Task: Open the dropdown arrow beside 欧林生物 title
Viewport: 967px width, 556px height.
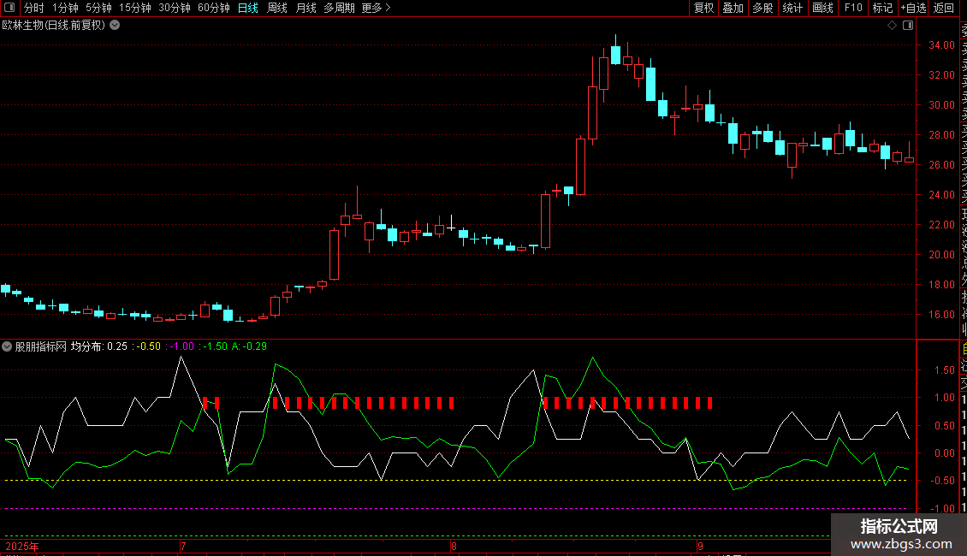Action: 115,26
